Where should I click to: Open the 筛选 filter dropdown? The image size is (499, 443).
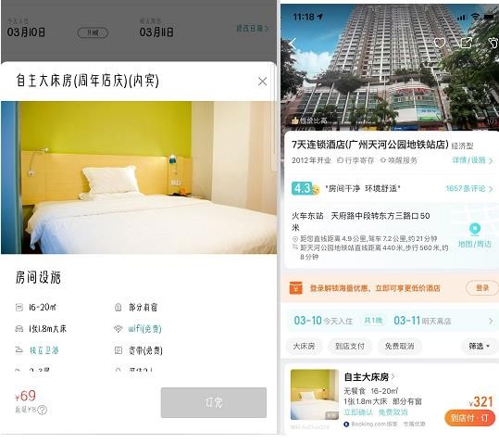pyautogui.click(x=479, y=346)
